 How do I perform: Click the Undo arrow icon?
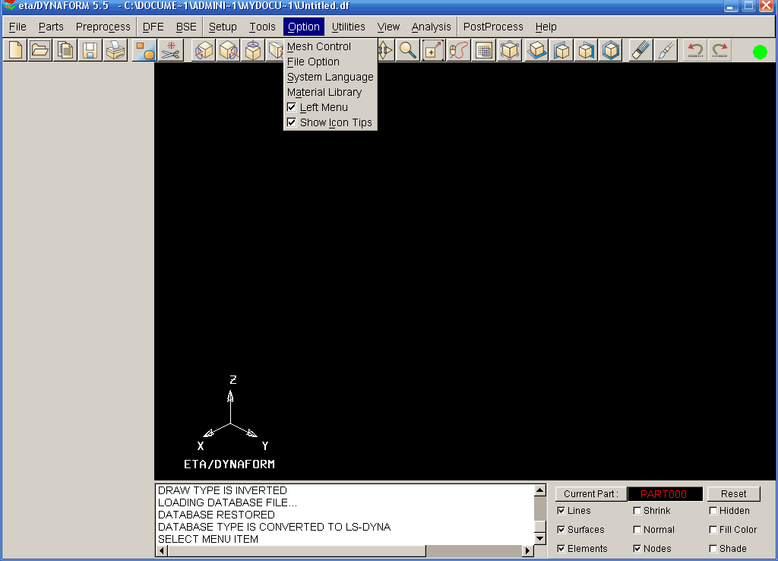[x=694, y=50]
